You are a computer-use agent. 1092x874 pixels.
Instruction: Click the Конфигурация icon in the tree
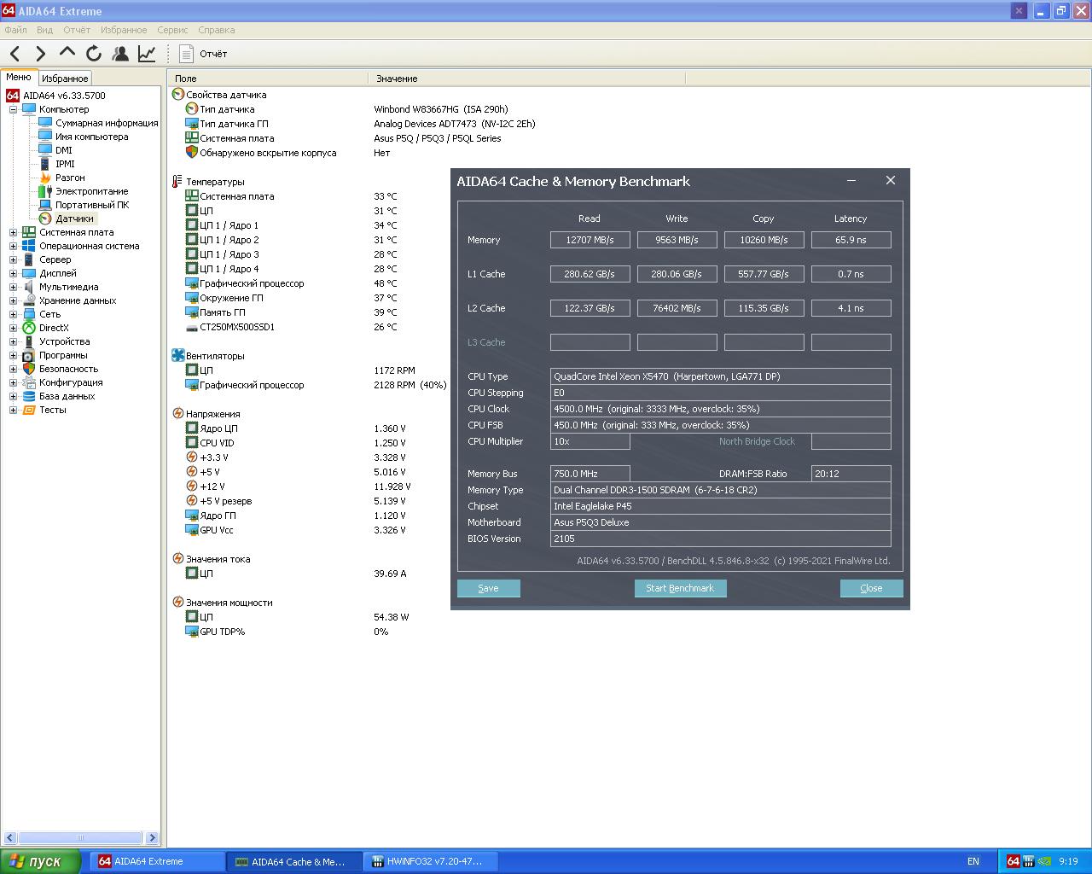(x=28, y=382)
